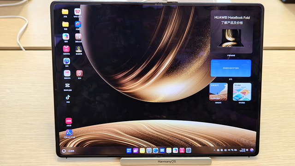Click the volume speaker icon in the tray
Screen dimensions: 295x166
(229, 150)
